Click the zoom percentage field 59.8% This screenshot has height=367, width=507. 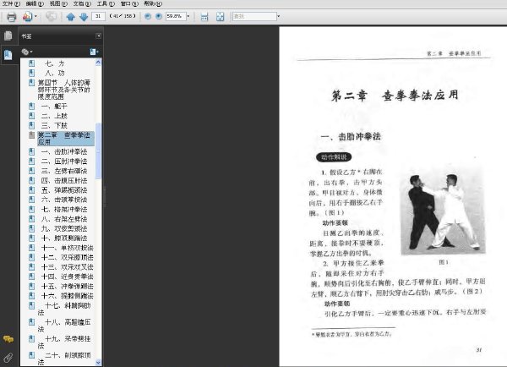click(175, 16)
